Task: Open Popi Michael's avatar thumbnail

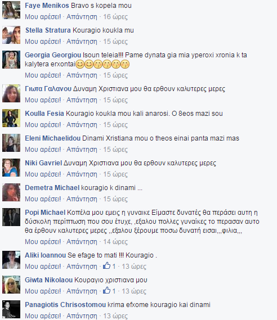Action: (11, 217)
